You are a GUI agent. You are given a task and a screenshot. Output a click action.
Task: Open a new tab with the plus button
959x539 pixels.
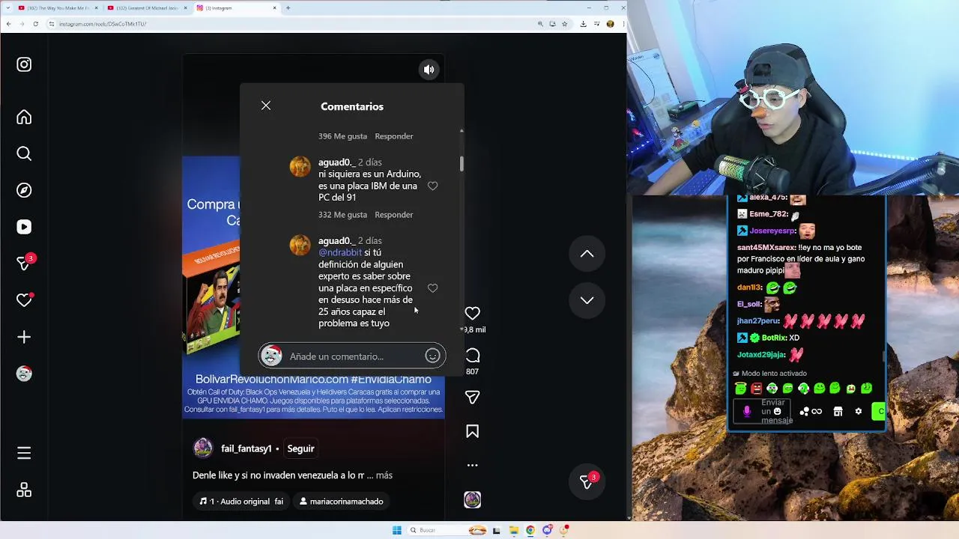pos(288,7)
